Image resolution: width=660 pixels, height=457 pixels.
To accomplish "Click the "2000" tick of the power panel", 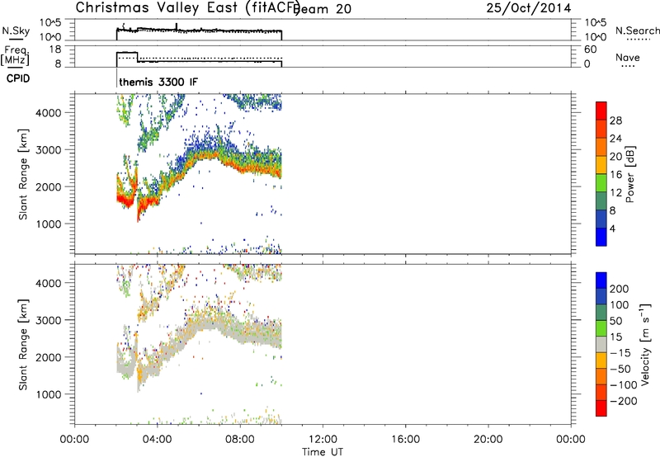I will 49,186.
